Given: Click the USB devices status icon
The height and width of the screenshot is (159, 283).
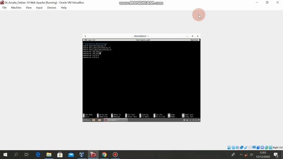Looking at the screenshot, I should pos(246,148).
